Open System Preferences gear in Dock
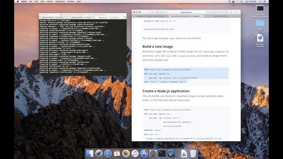The height and width of the screenshot is (159, 283). click(x=153, y=153)
